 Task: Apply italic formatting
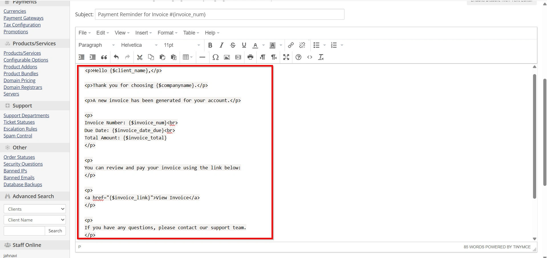(221, 45)
